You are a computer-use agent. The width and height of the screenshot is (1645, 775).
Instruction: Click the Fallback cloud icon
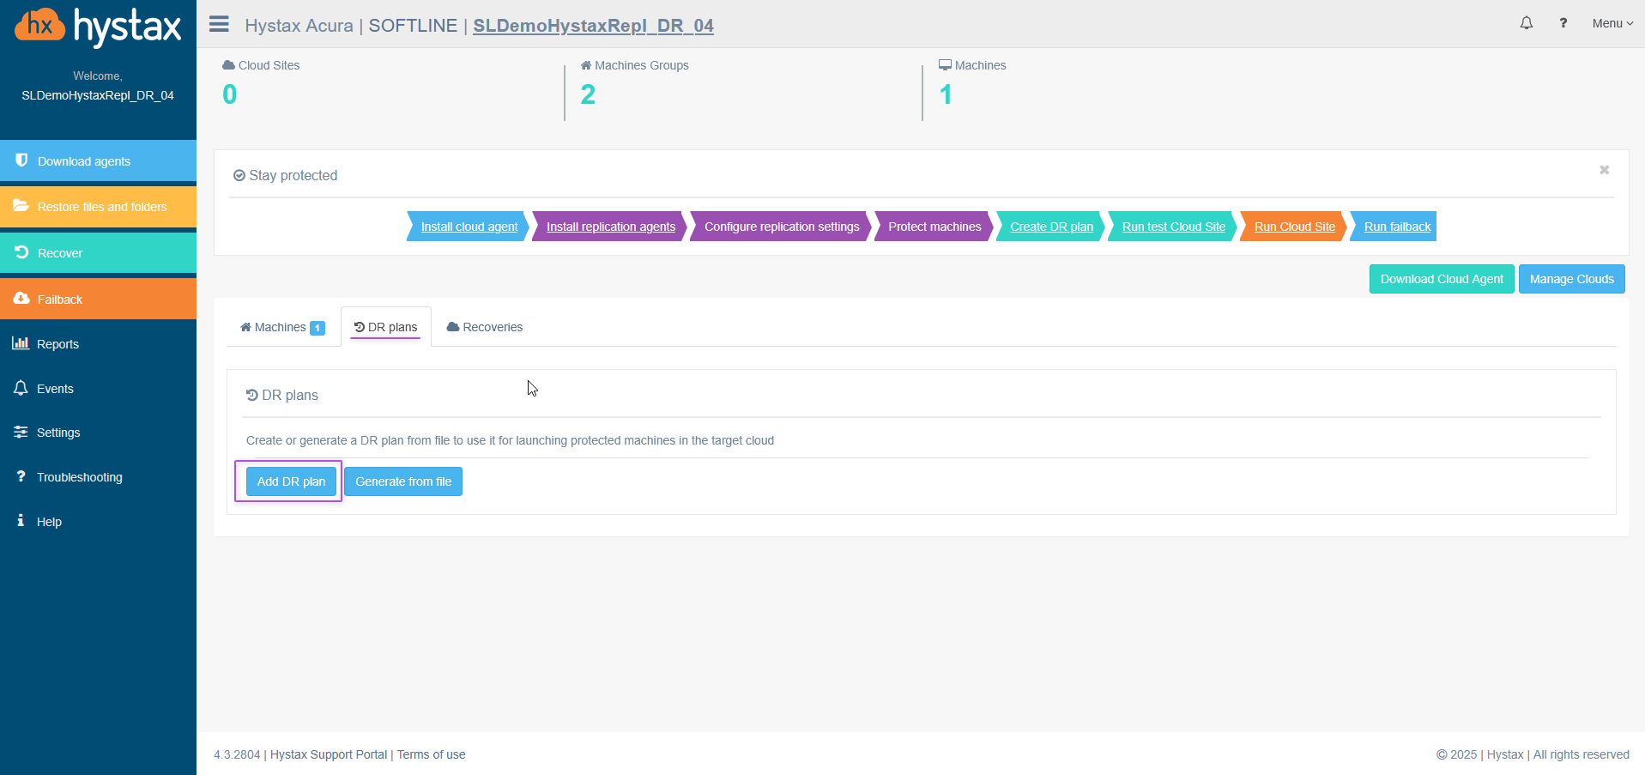(21, 299)
